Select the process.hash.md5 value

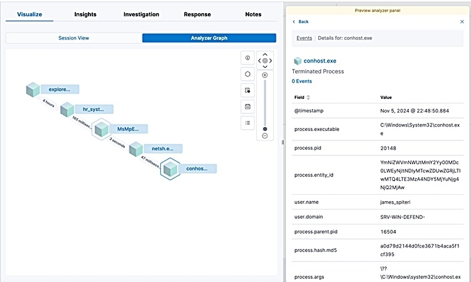point(420,250)
